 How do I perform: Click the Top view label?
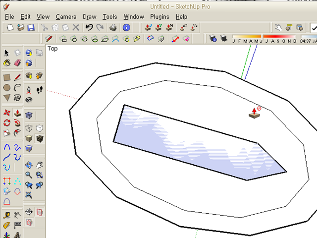(53, 49)
